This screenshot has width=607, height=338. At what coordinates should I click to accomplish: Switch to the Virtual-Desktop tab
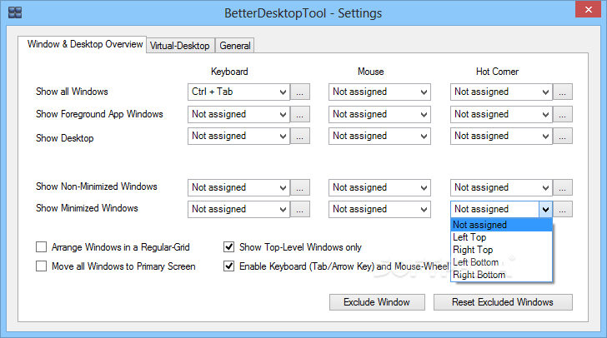click(x=179, y=46)
